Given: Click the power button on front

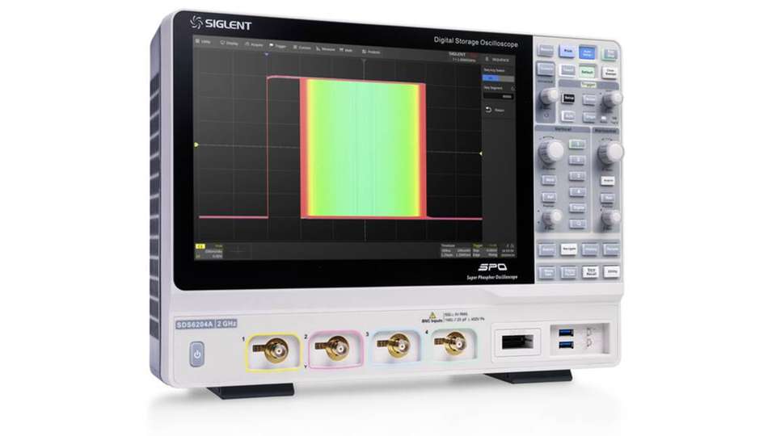Looking at the screenshot, I should [197, 354].
